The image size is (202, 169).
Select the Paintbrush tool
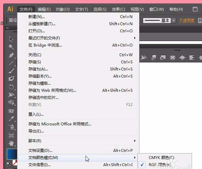coord(11,71)
